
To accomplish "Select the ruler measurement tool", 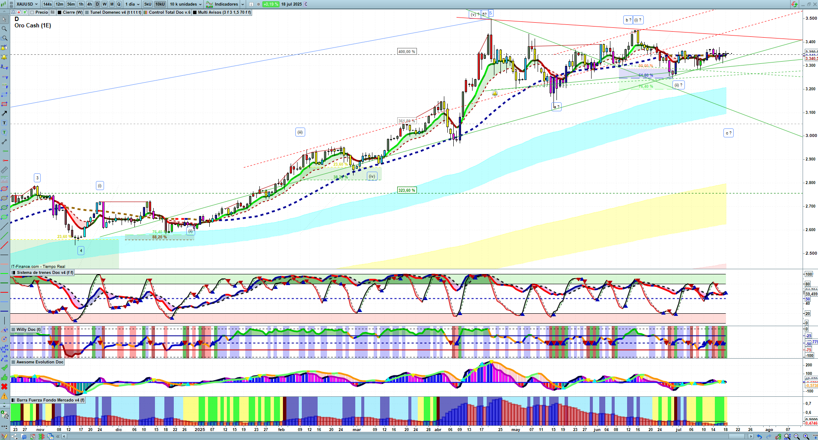I will pyautogui.click(x=4, y=170).
